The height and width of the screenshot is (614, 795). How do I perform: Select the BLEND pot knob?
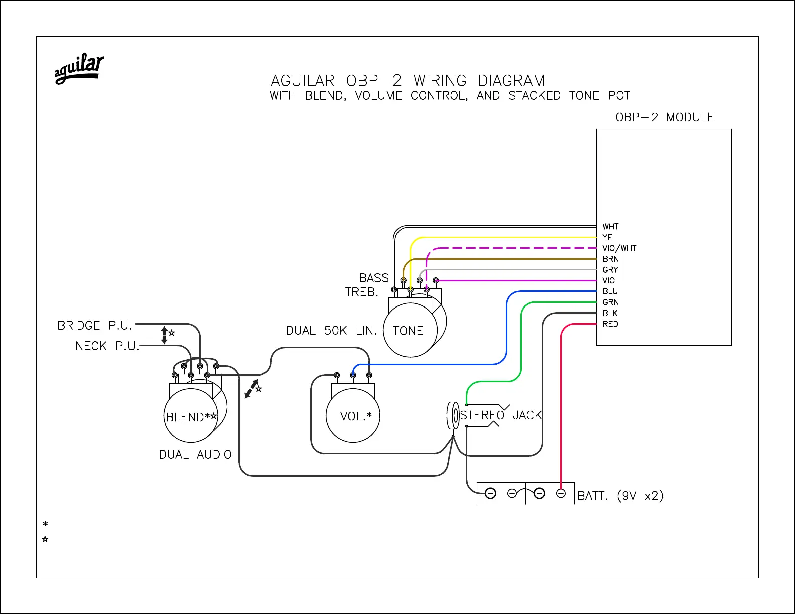(191, 416)
